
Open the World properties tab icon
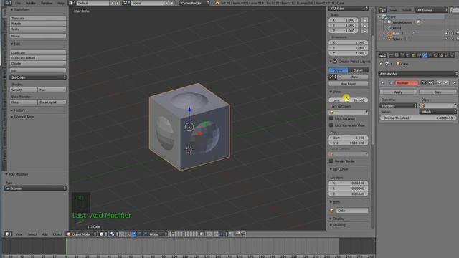click(x=408, y=55)
